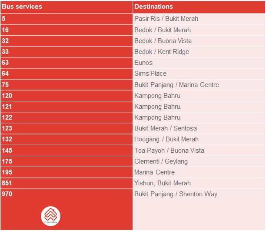Select the Sims Place destination
Image resolution: width=266 pixels, height=231 pixels.
pyautogui.click(x=150, y=74)
